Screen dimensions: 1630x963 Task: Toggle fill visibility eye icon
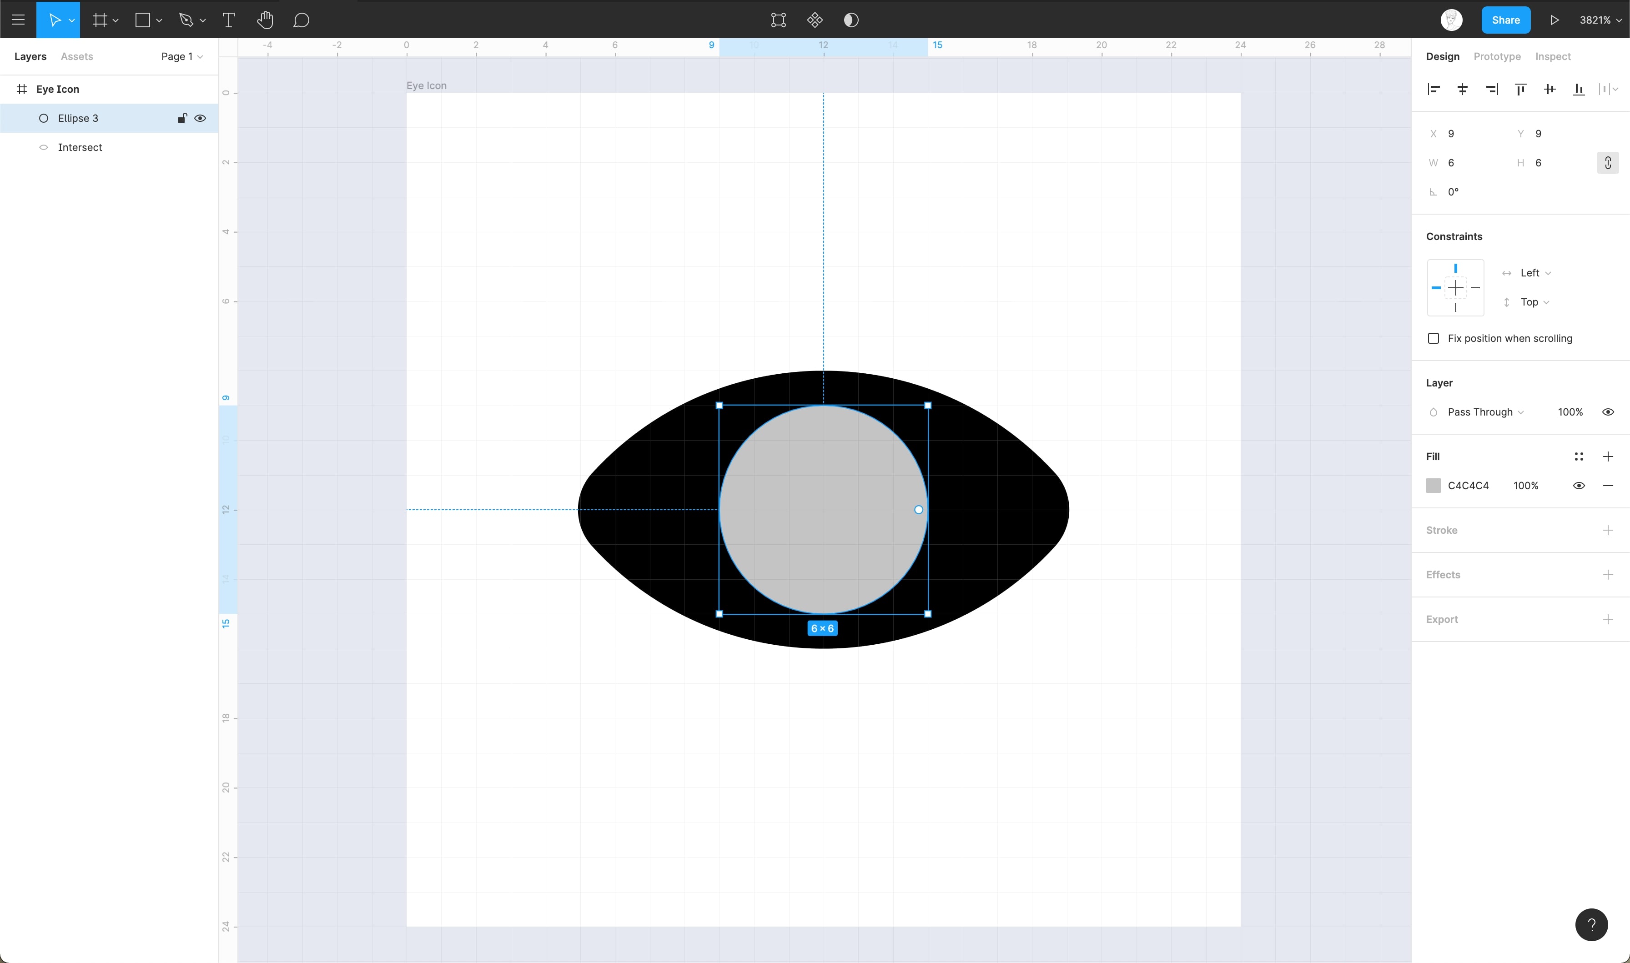1579,486
